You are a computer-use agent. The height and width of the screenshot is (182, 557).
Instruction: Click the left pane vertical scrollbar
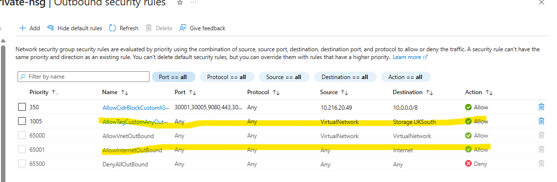(x=3, y=106)
